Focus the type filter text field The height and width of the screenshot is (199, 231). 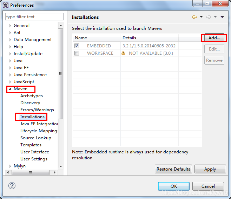coord(34,17)
